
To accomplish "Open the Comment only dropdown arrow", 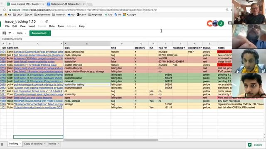I will coord(49,33).
